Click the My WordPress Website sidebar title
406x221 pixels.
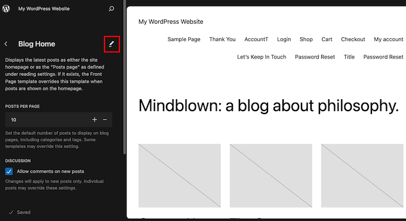click(x=44, y=9)
